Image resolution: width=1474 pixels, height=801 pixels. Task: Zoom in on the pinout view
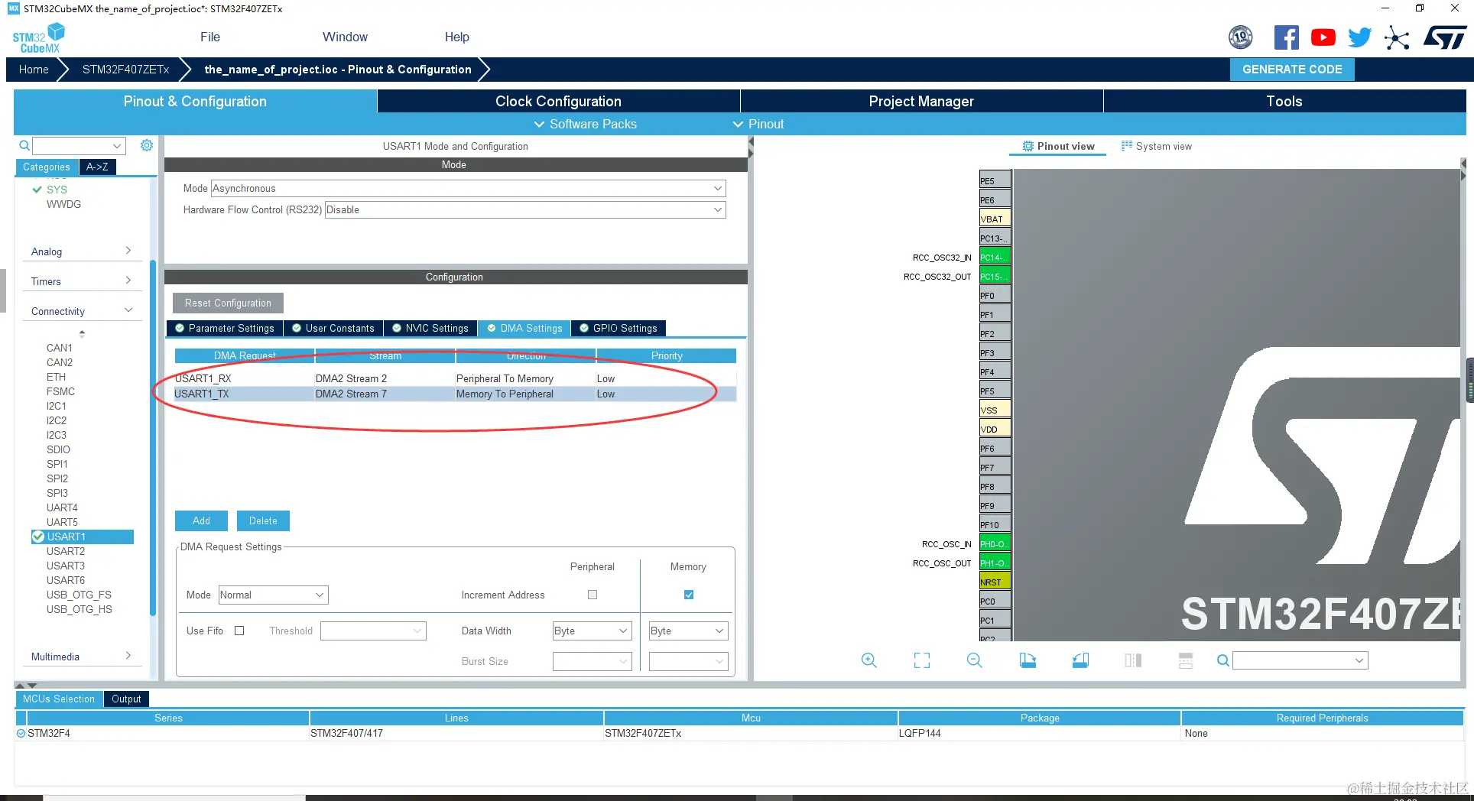point(868,660)
